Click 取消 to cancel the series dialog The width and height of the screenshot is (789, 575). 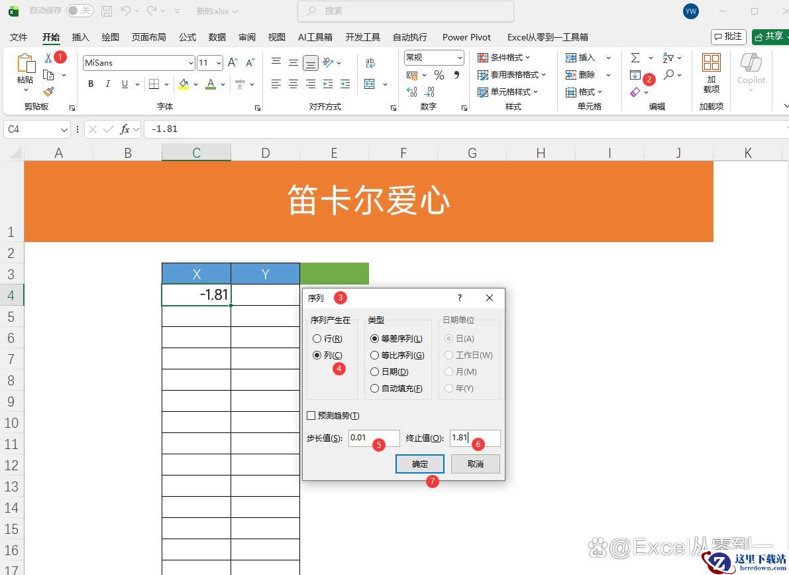[475, 464]
